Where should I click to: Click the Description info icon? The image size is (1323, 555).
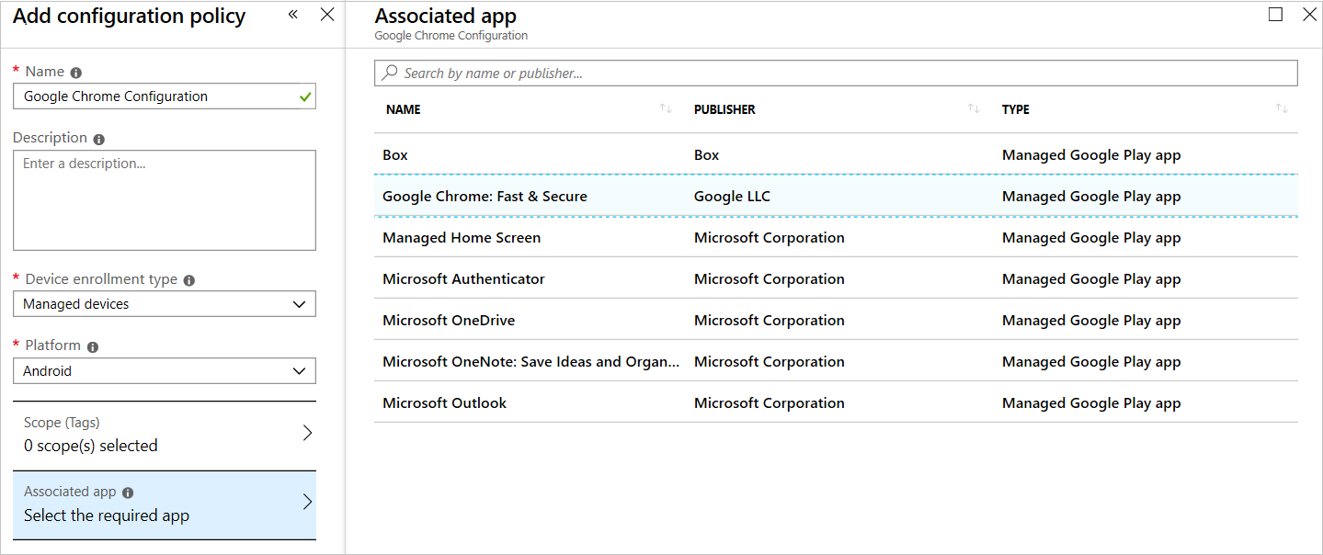coord(100,137)
